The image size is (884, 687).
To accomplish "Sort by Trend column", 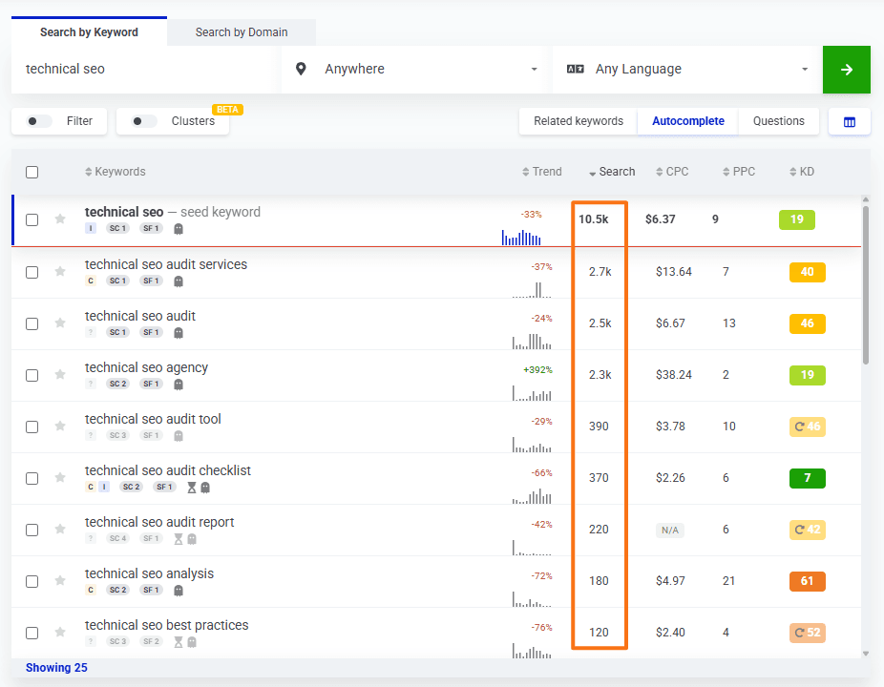I will pyautogui.click(x=542, y=172).
